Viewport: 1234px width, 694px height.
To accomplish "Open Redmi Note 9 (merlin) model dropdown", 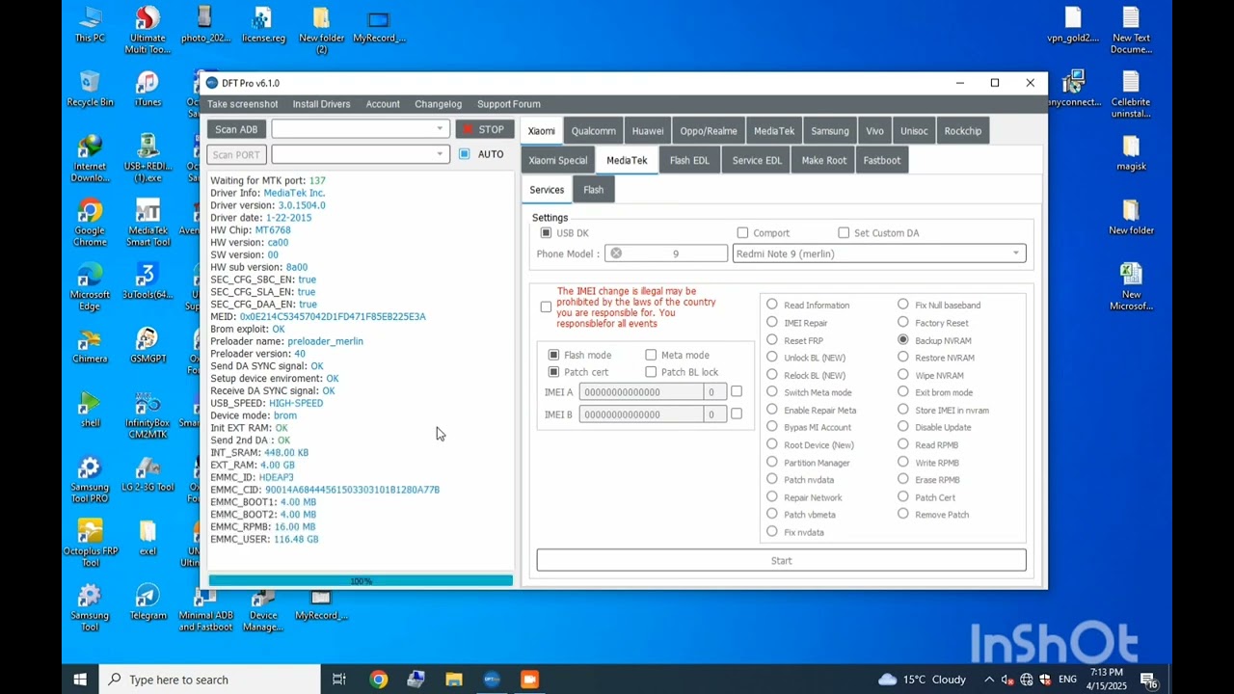I will tap(879, 254).
